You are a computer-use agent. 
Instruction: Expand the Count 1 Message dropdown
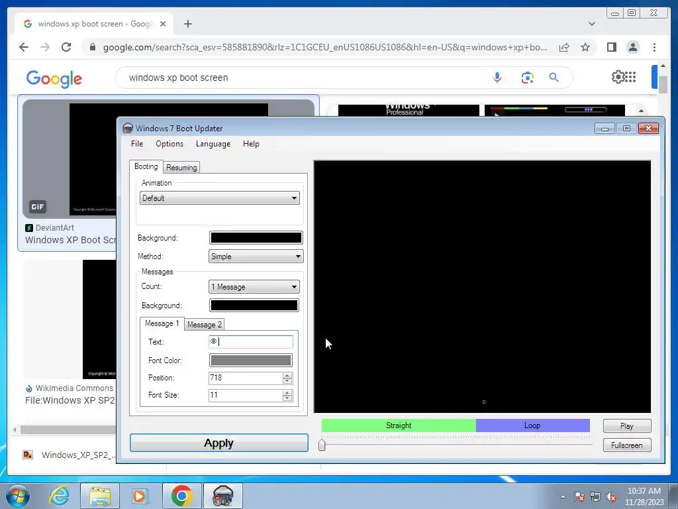click(x=254, y=286)
